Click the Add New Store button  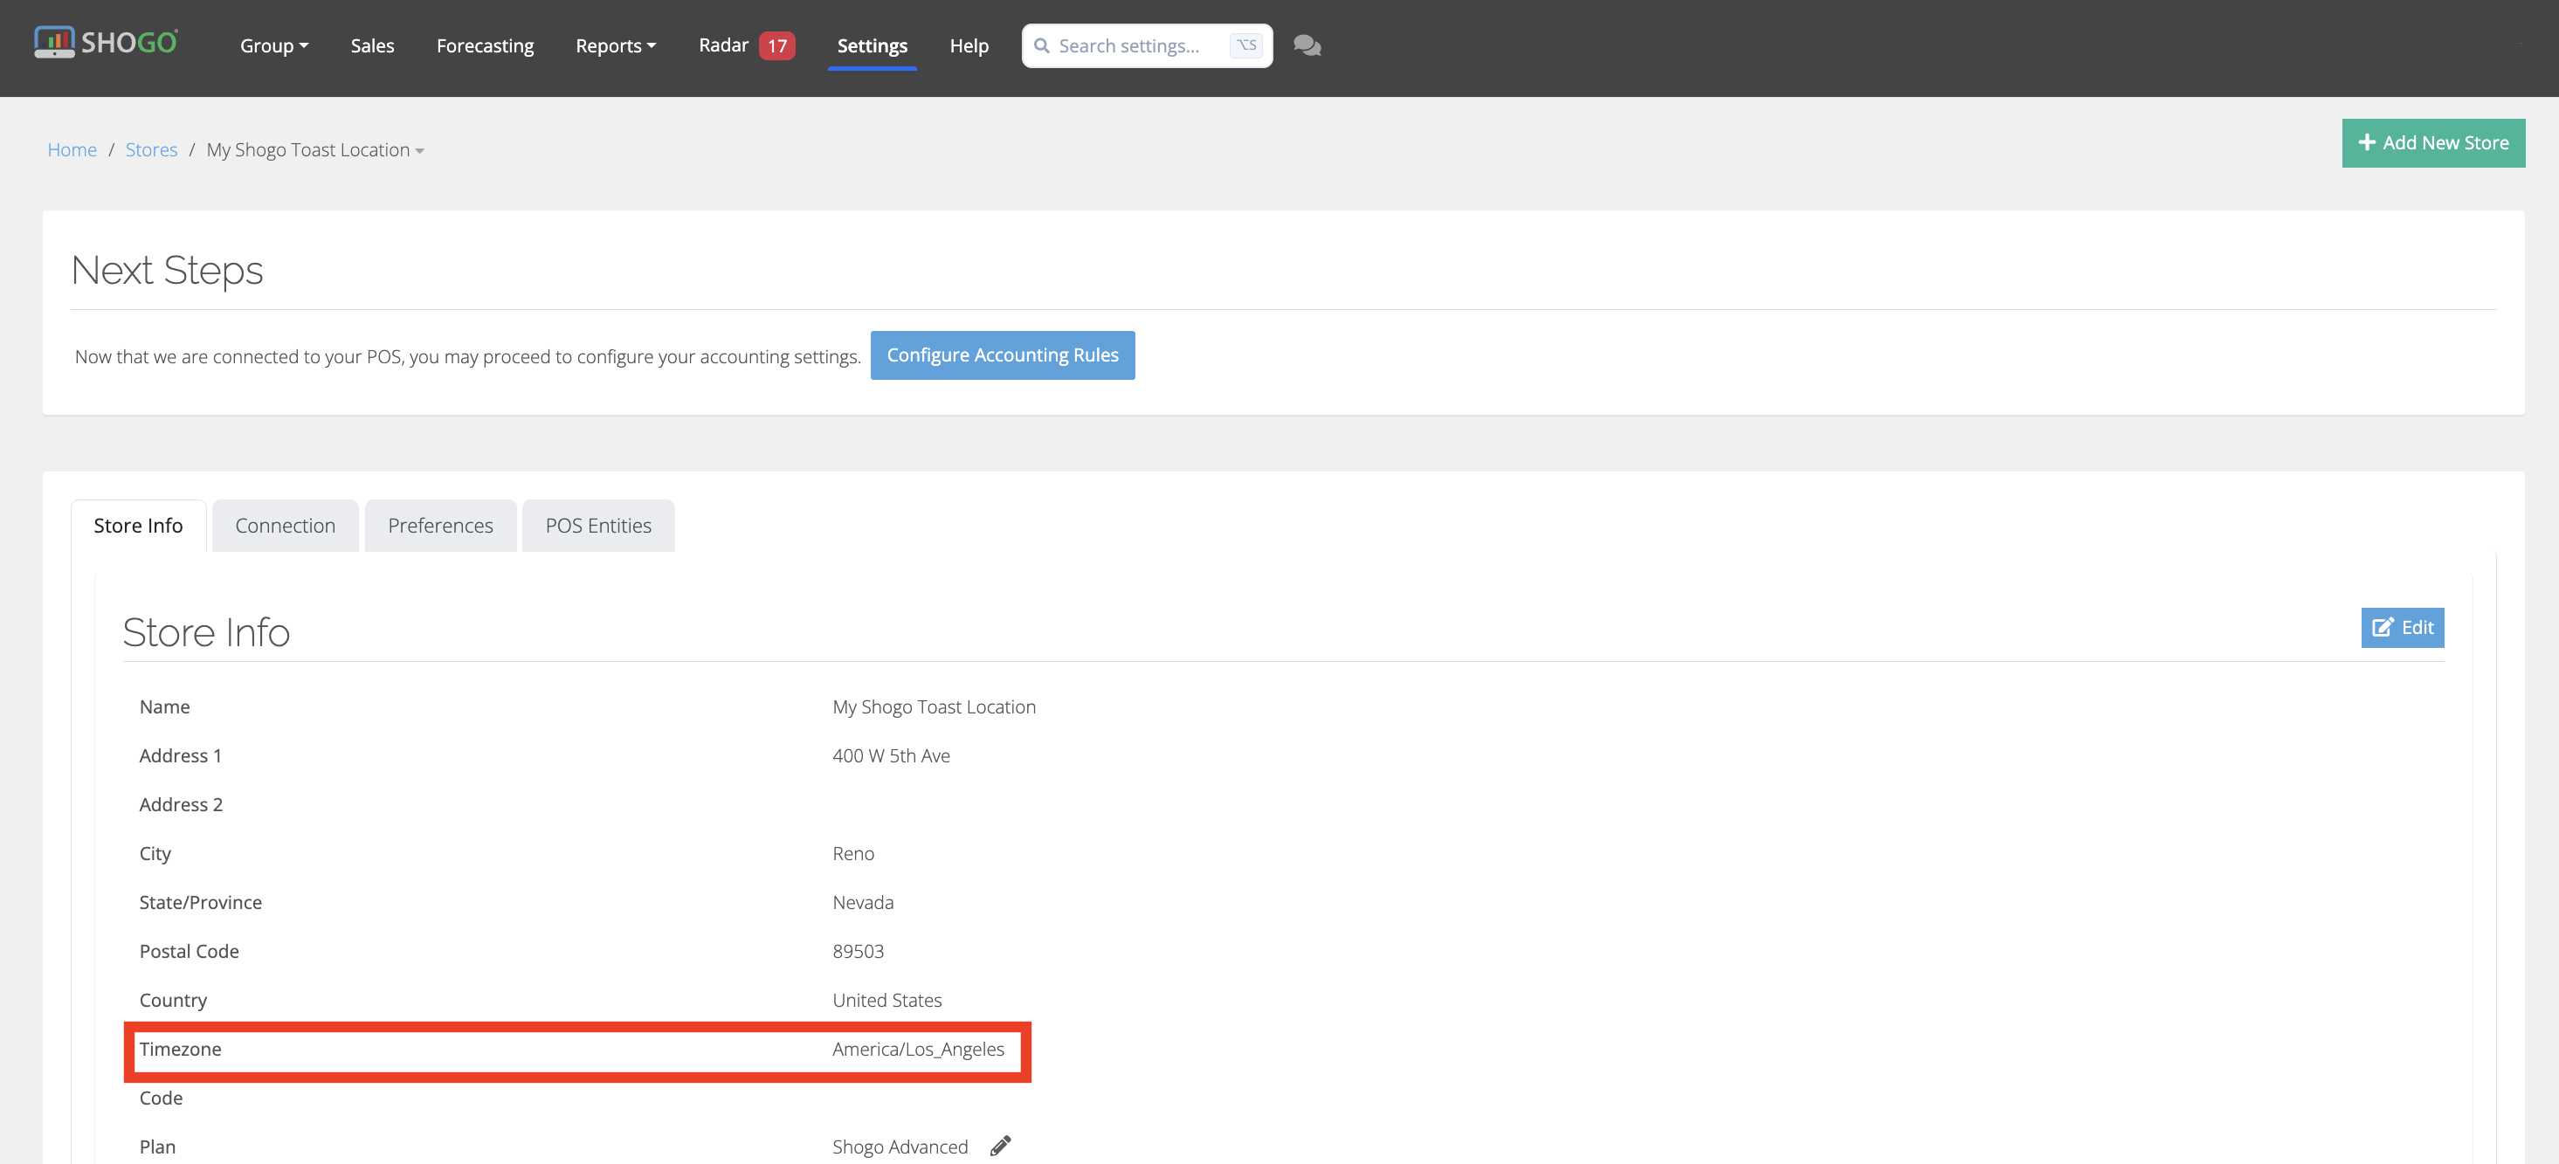[x=2433, y=143]
